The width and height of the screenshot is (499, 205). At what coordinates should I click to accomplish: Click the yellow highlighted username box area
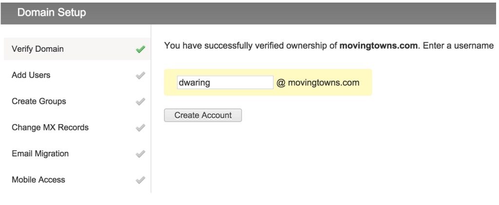pyautogui.click(x=268, y=82)
